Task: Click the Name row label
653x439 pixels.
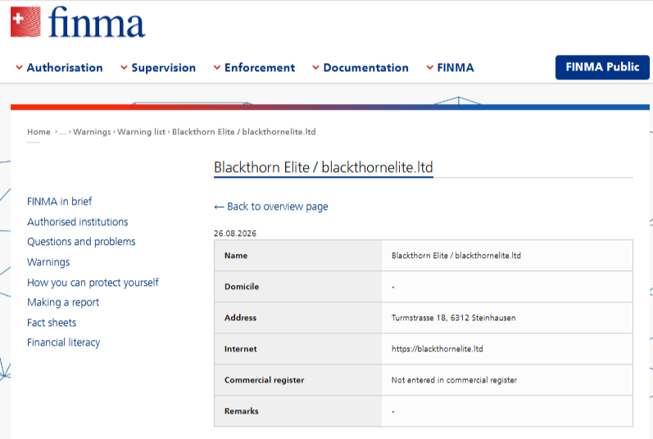Action: click(x=236, y=256)
